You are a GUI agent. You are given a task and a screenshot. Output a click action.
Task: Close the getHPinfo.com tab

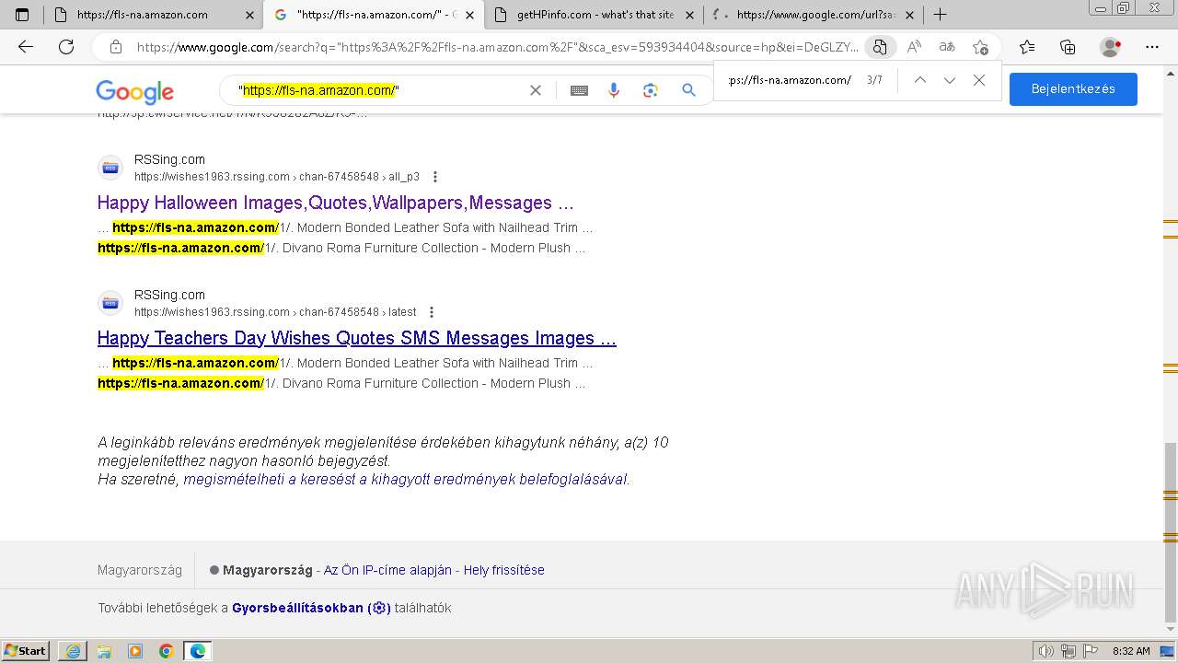(x=689, y=15)
